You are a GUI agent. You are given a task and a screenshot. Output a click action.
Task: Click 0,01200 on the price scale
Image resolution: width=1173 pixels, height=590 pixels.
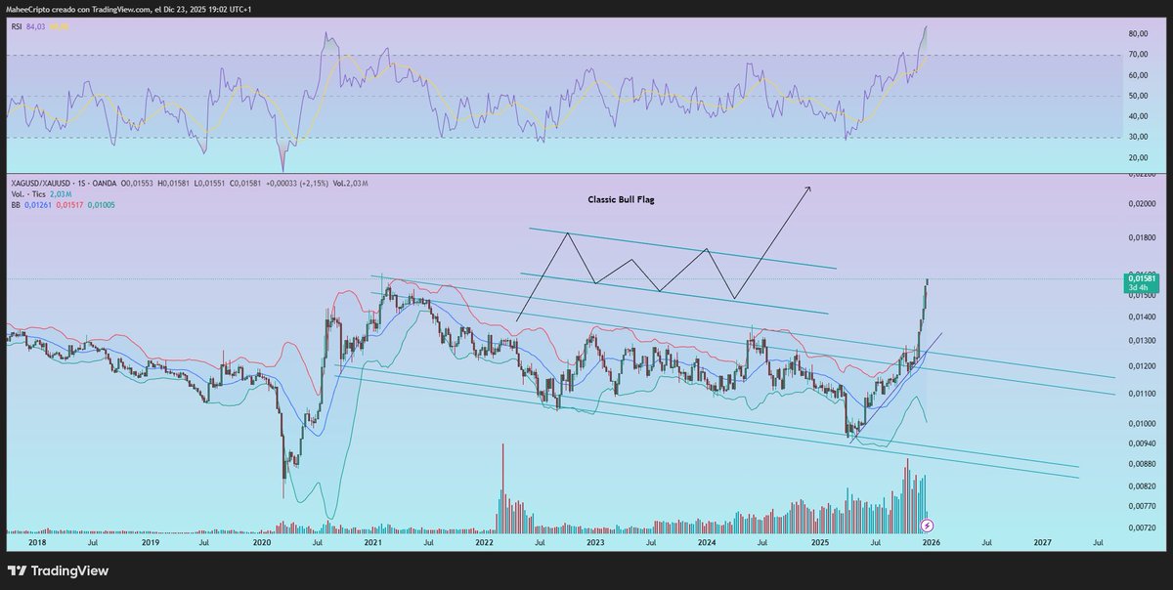click(1144, 366)
